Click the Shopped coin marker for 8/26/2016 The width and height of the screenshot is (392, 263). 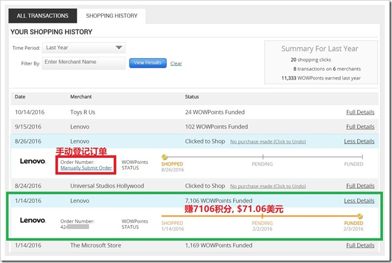point(165,157)
